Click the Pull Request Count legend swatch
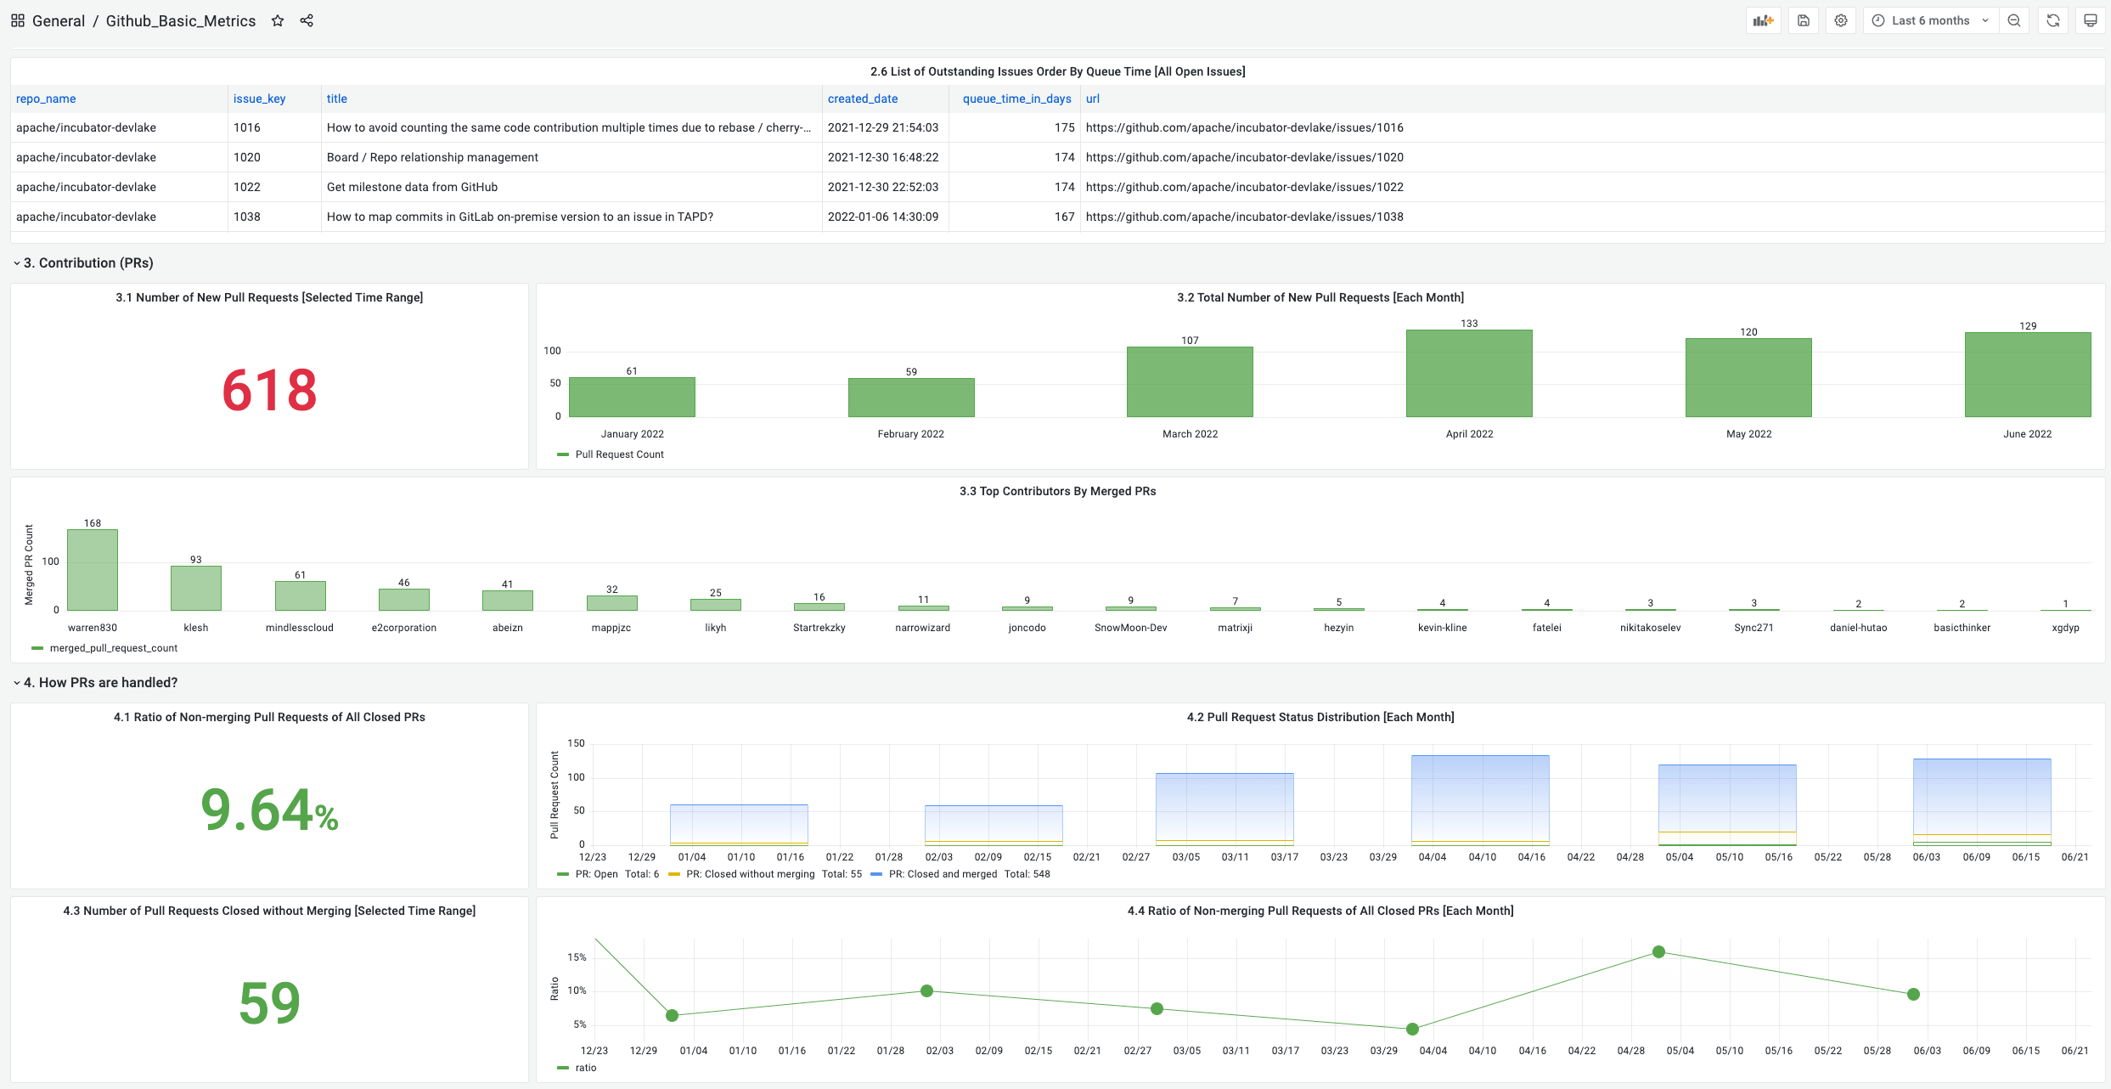This screenshot has width=2111, height=1089. 563,454
